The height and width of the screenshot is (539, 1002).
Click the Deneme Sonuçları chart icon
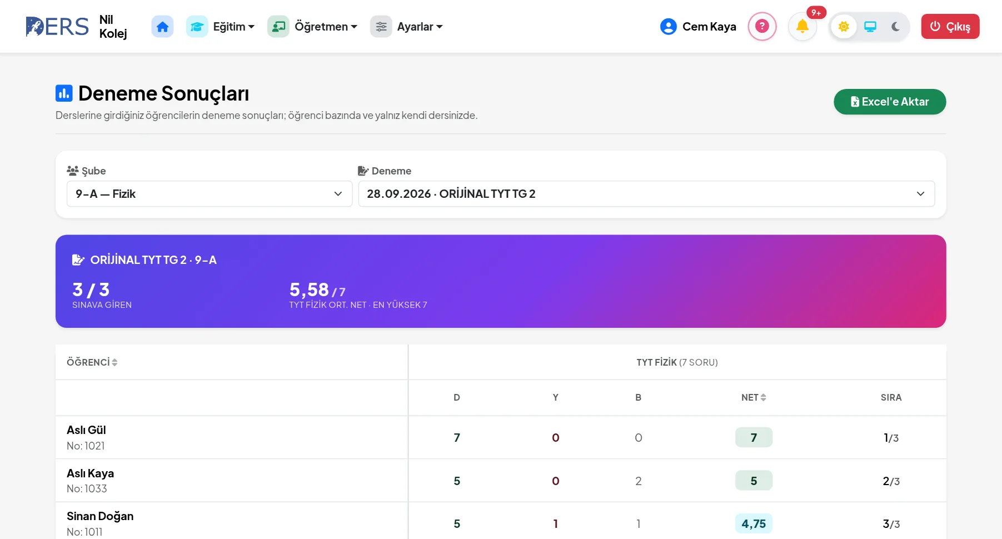coord(64,93)
